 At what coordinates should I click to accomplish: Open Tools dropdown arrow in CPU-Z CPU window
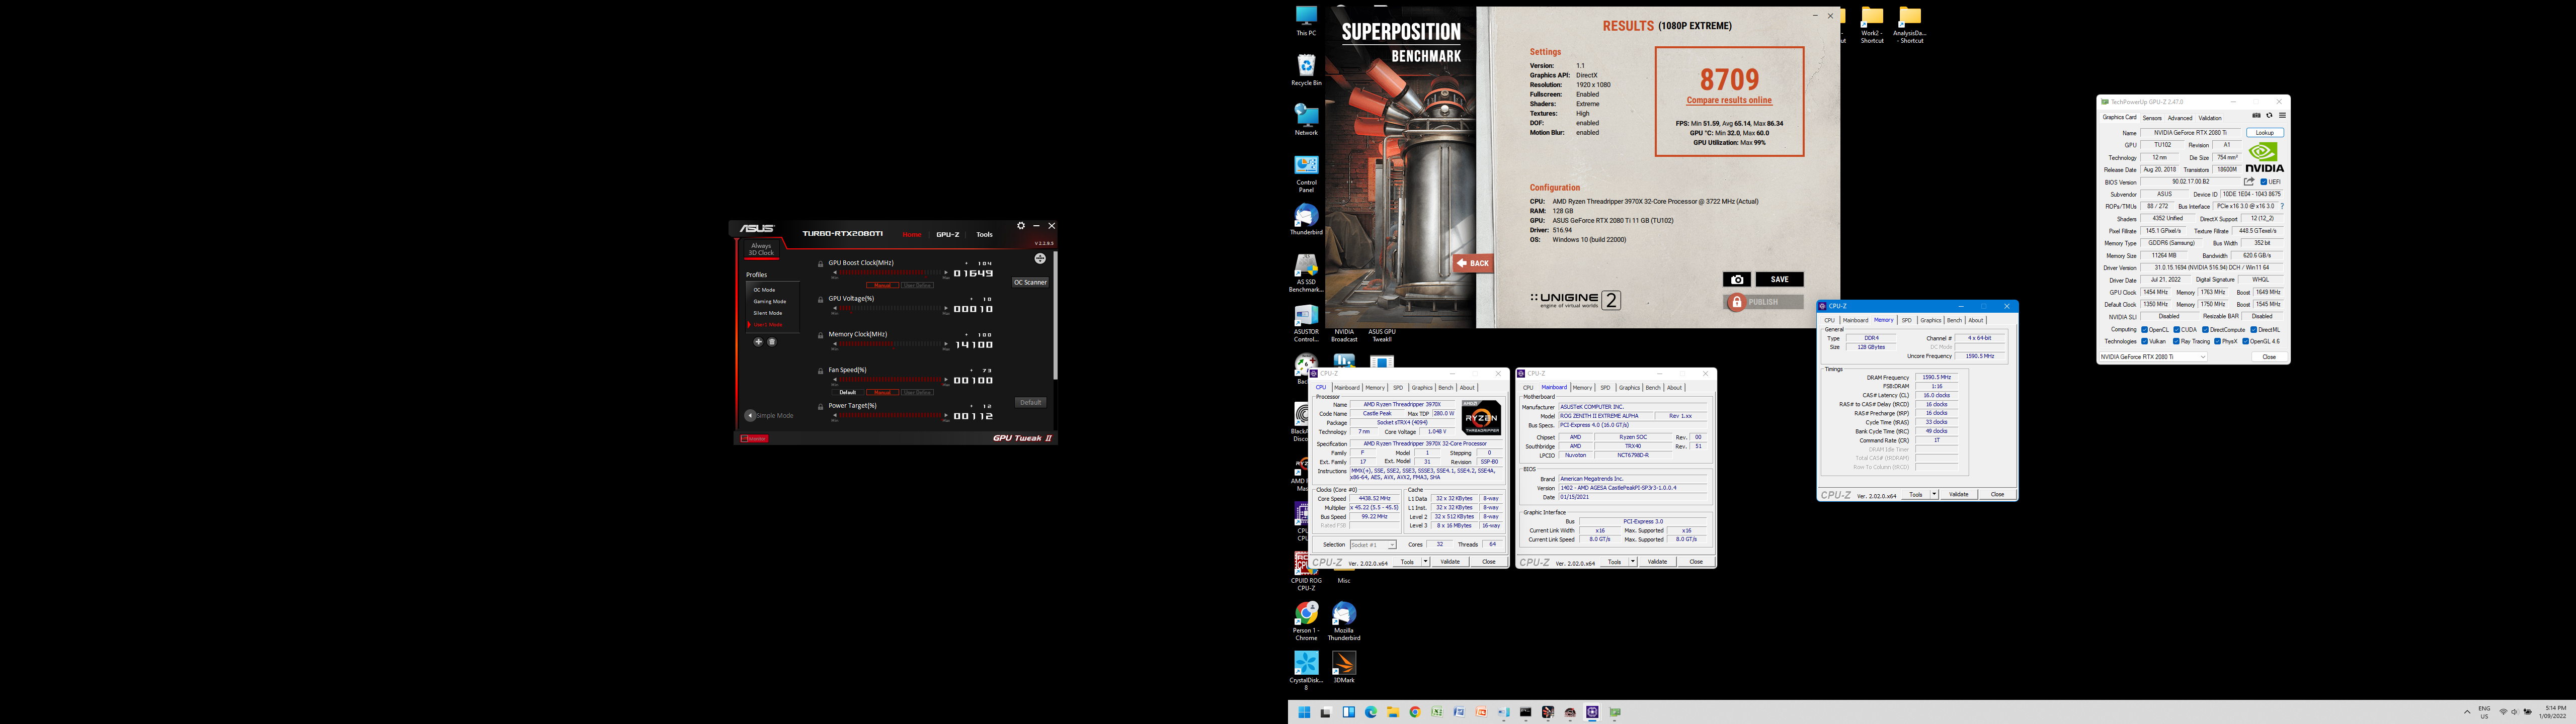tap(1426, 562)
